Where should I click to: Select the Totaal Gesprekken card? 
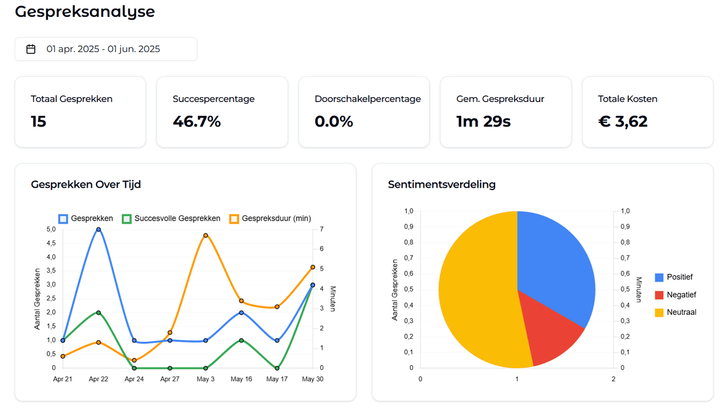[80, 112]
